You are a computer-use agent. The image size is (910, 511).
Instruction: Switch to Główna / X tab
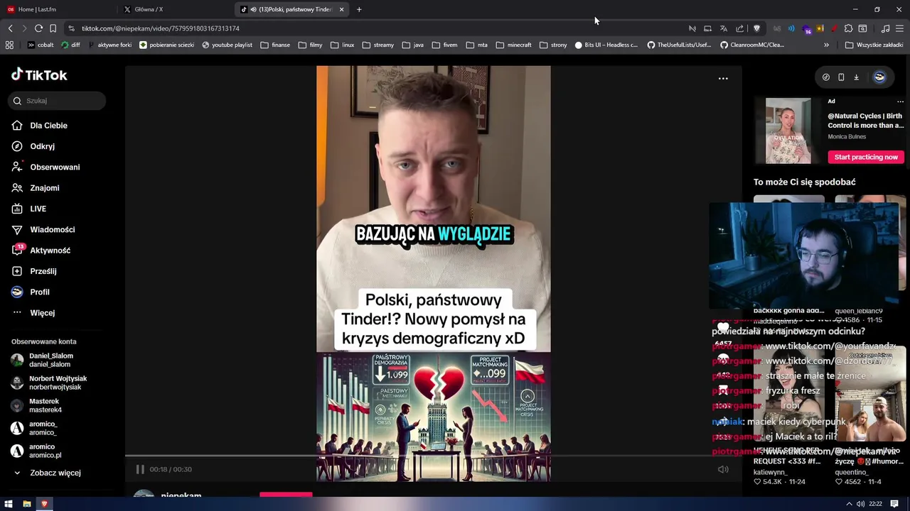pos(175,9)
